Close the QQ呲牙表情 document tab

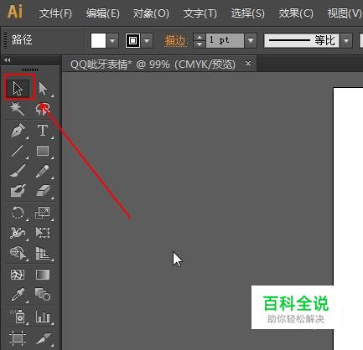pyautogui.click(x=248, y=64)
